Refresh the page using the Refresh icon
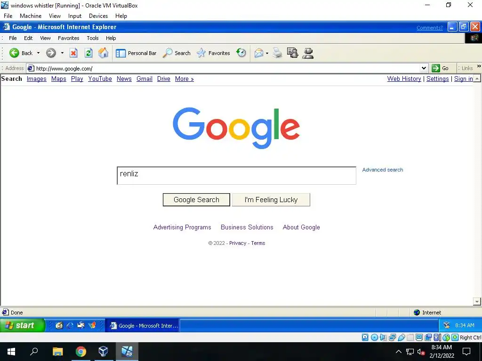The width and height of the screenshot is (482, 361). [88, 53]
